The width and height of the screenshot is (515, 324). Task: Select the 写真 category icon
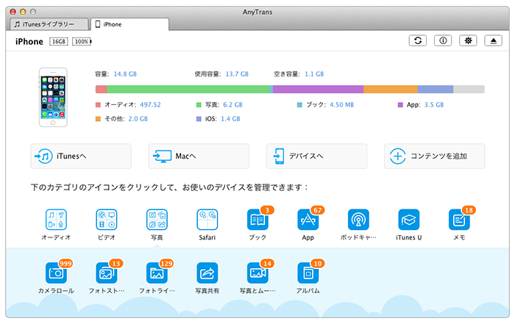coord(157,220)
